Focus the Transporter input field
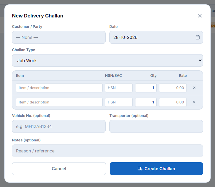 (156, 126)
